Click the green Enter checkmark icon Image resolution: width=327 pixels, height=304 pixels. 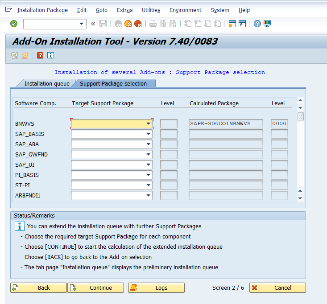pyautogui.click(x=14, y=24)
